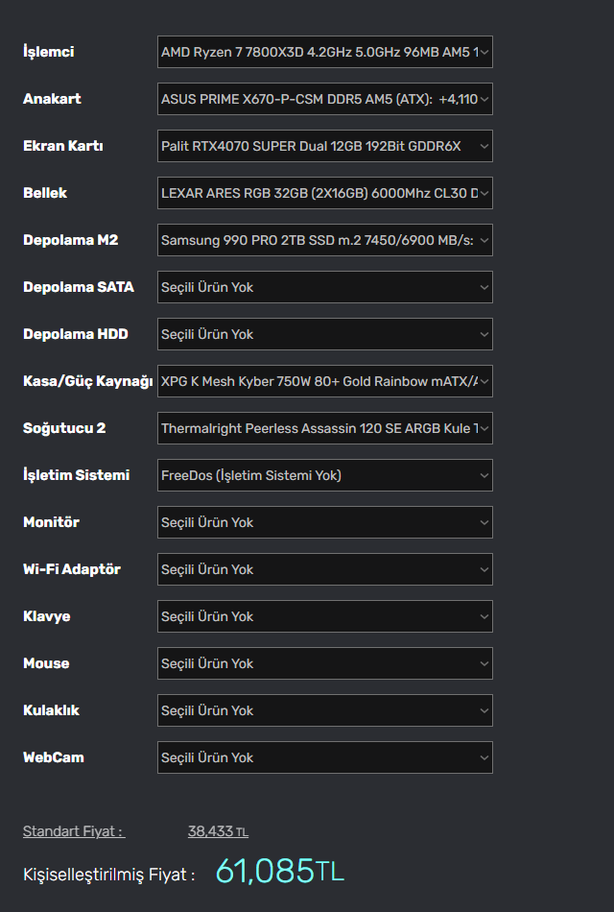Viewport: 614px width, 912px height.
Task: Open the Ekran Kartı graphics card dropdown
Action: point(324,146)
